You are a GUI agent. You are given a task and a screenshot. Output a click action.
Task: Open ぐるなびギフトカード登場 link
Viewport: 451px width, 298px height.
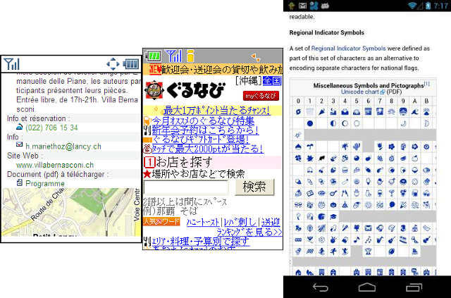[200, 139]
